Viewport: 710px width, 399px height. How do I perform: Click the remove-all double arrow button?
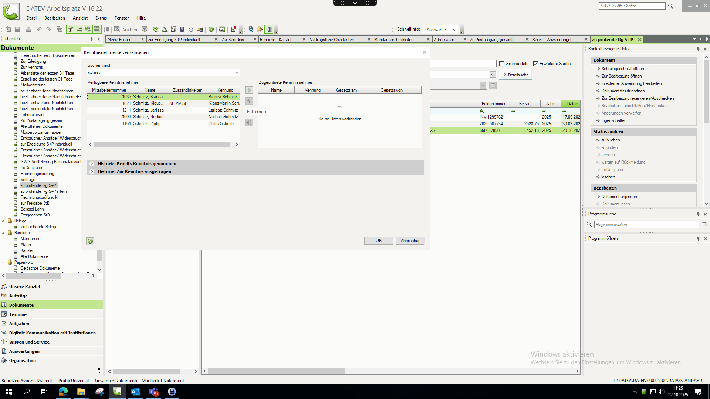pyautogui.click(x=249, y=123)
